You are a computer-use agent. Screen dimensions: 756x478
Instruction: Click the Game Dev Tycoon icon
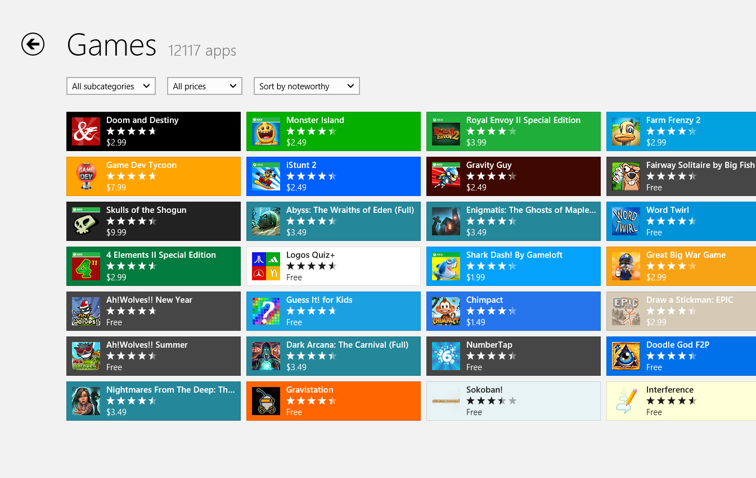[x=85, y=176]
